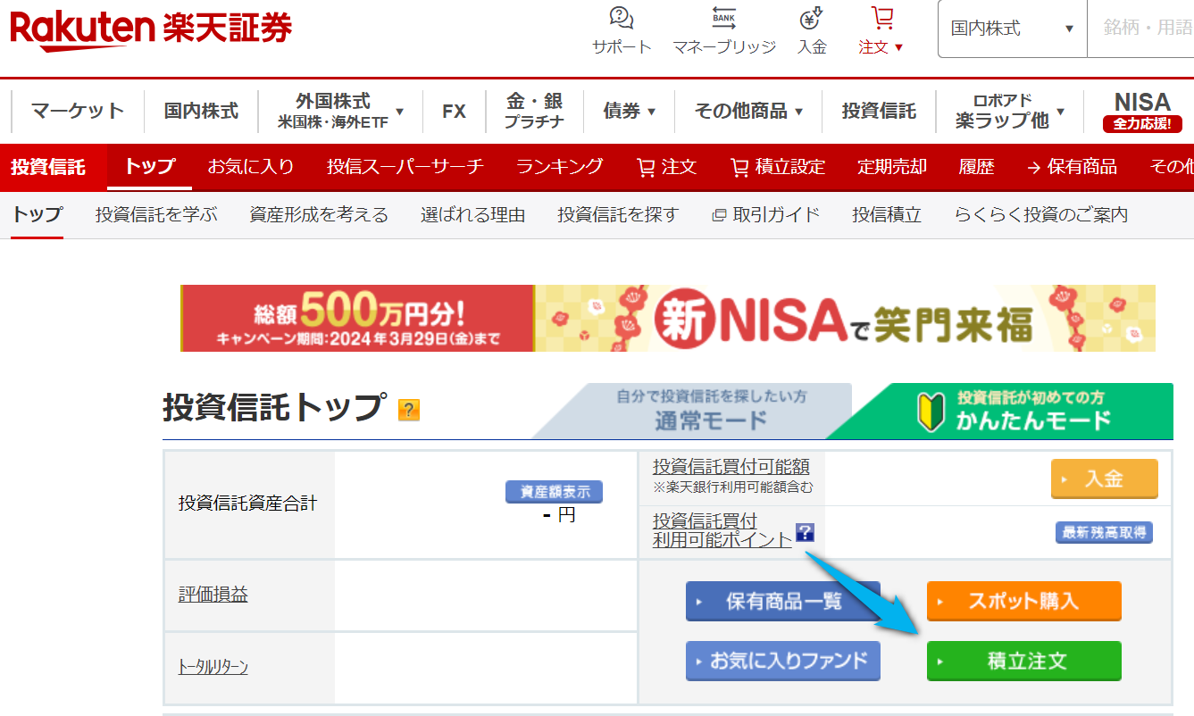Open the 履歴 tab

(976, 166)
